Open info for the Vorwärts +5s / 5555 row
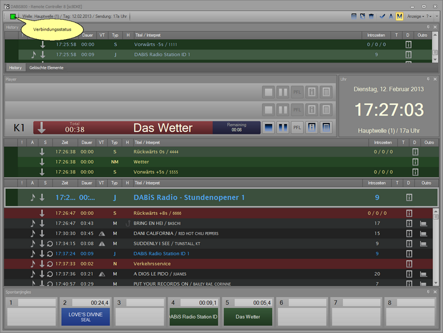Screen dimensions: 443x333 tap(415, 172)
